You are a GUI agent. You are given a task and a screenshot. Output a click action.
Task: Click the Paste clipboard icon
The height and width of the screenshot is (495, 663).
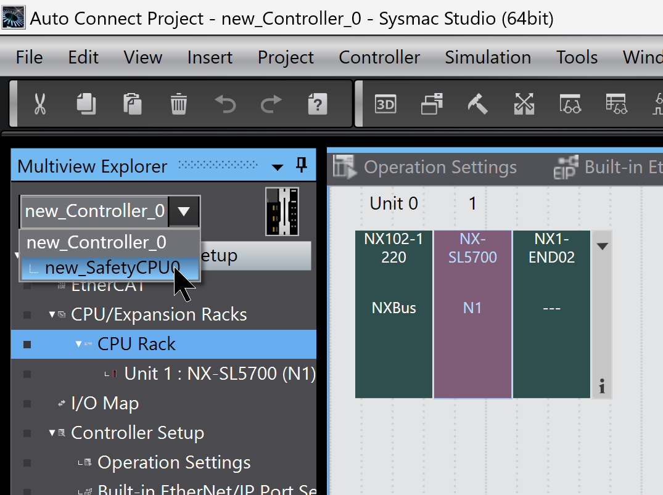[x=133, y=104]
